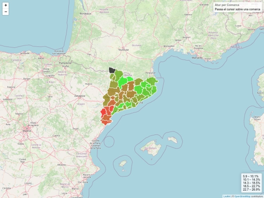The image size is (264, 198).
Task: Click the northeasternmost green comarca on the coast
Action: coord(152,81)
